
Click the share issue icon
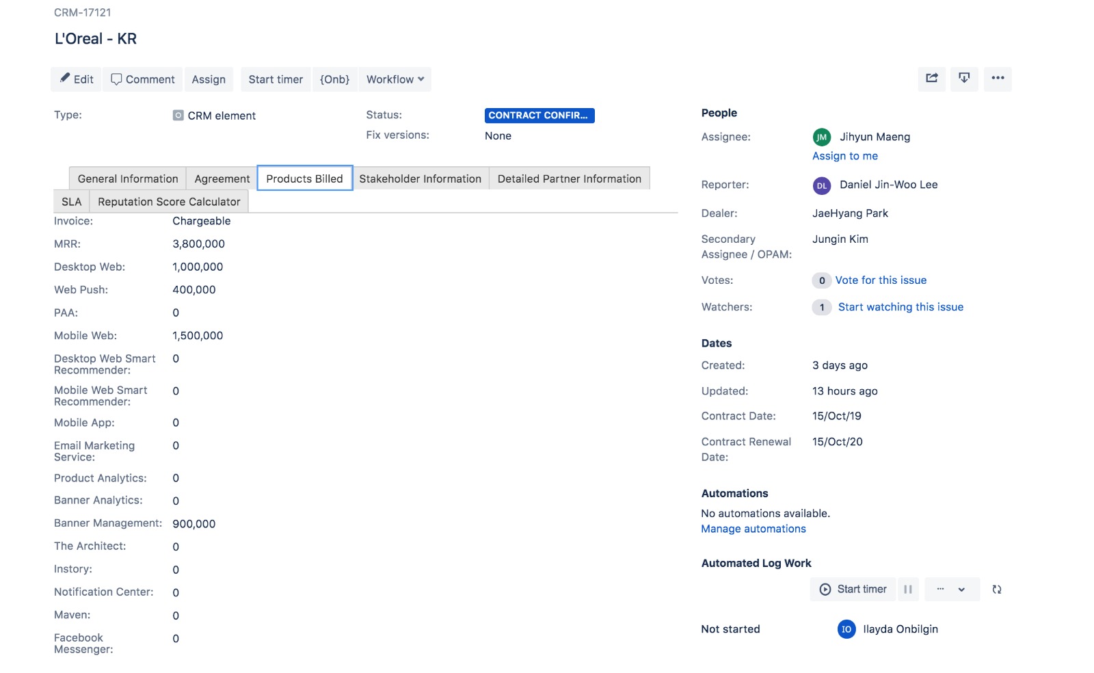[x=931, y=79]
